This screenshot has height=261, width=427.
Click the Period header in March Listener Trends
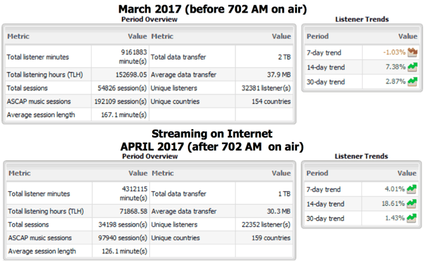point(318,37)
